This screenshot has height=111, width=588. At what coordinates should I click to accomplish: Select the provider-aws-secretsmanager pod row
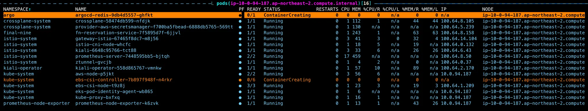coord(294,27)
